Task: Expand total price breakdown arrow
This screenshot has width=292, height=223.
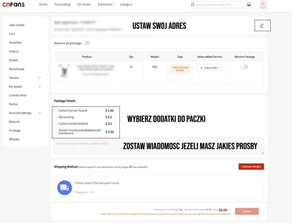Action: 229,210
